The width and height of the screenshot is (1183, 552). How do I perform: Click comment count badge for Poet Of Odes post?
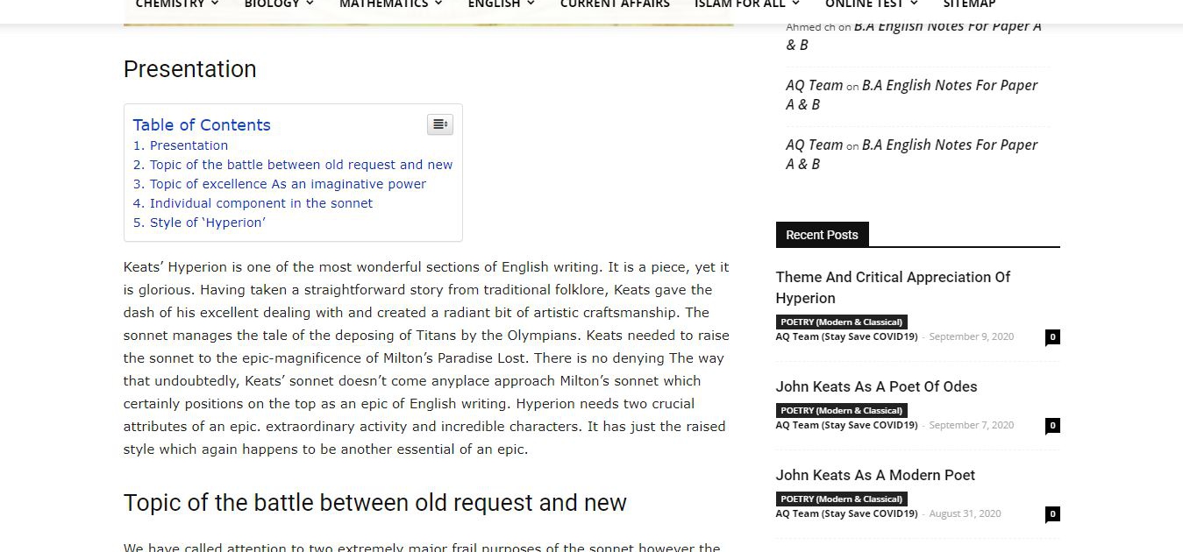coord(1052,426)
